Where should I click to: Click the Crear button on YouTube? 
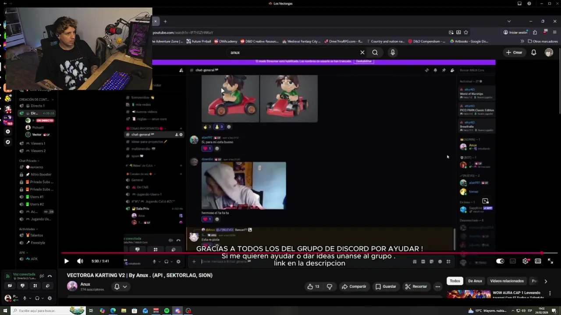514,52
